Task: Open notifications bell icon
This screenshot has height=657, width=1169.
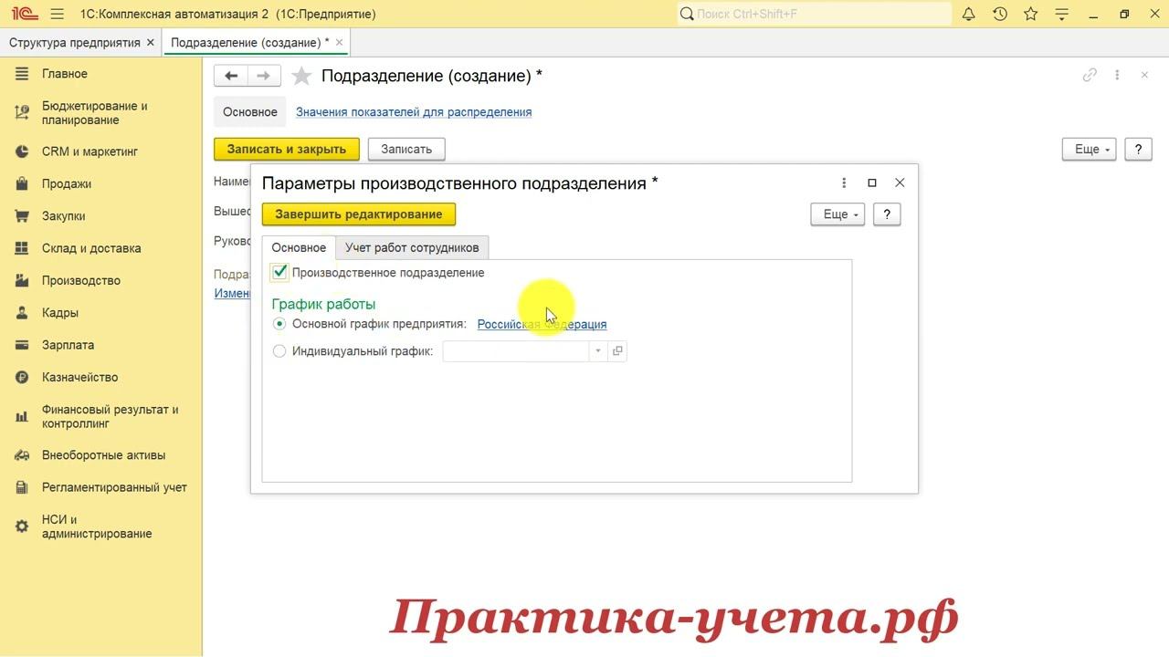Action: (969, 14)
